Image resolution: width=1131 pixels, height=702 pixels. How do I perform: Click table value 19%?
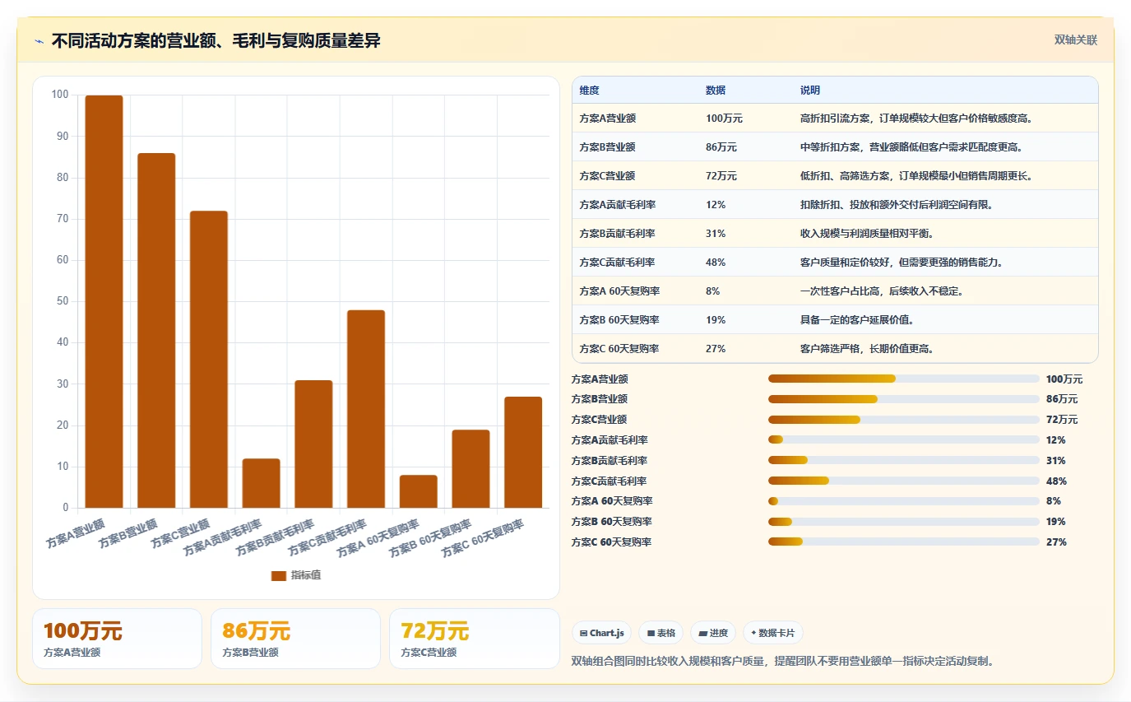(x=716, y=320)
